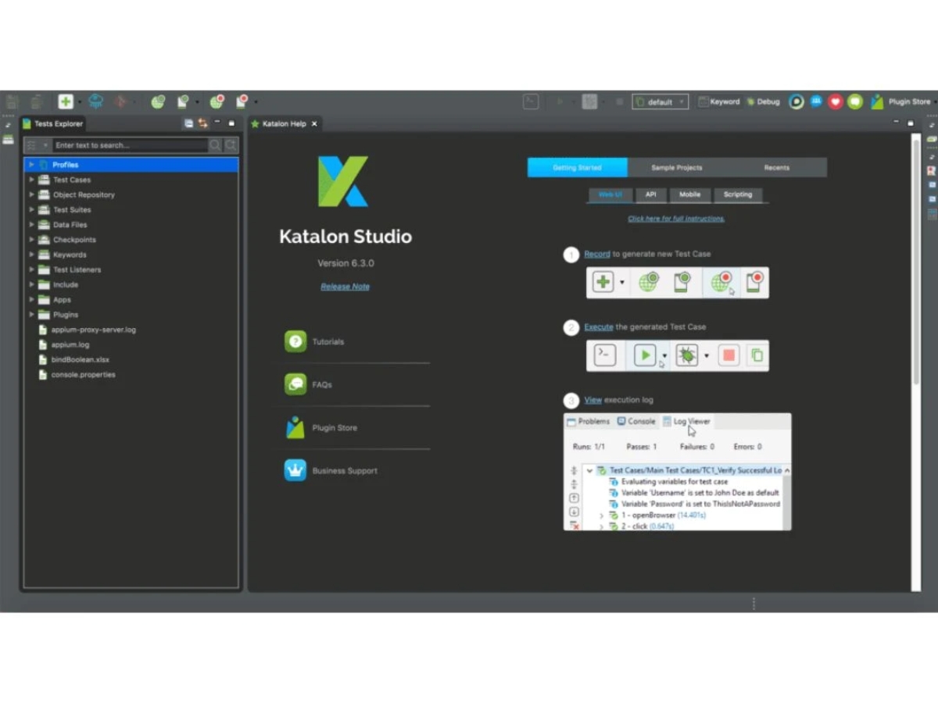Click the red heart icon in the toolbar
Image resolution: width=938 pixels, height=703 pixels.
click(836, 102)
